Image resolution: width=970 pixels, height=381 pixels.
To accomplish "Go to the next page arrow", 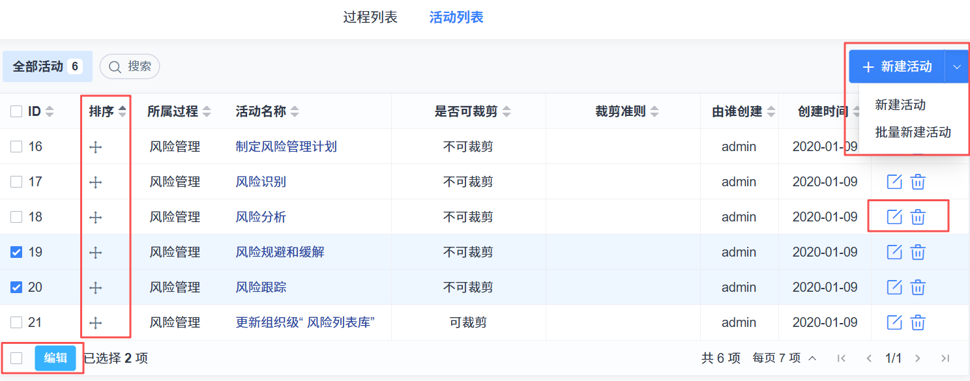I will 918,358.
